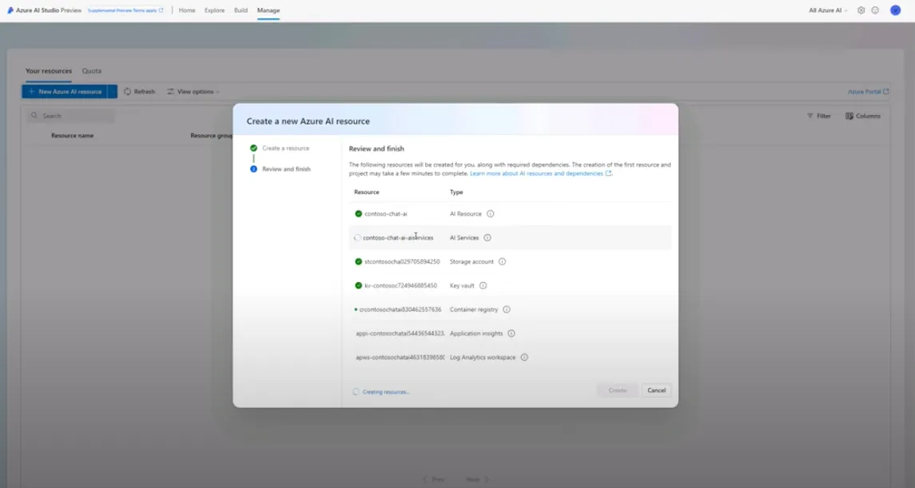Click New Azure AI resource button
The height and width of the screenshot is (488, 915).
(67, 91)
